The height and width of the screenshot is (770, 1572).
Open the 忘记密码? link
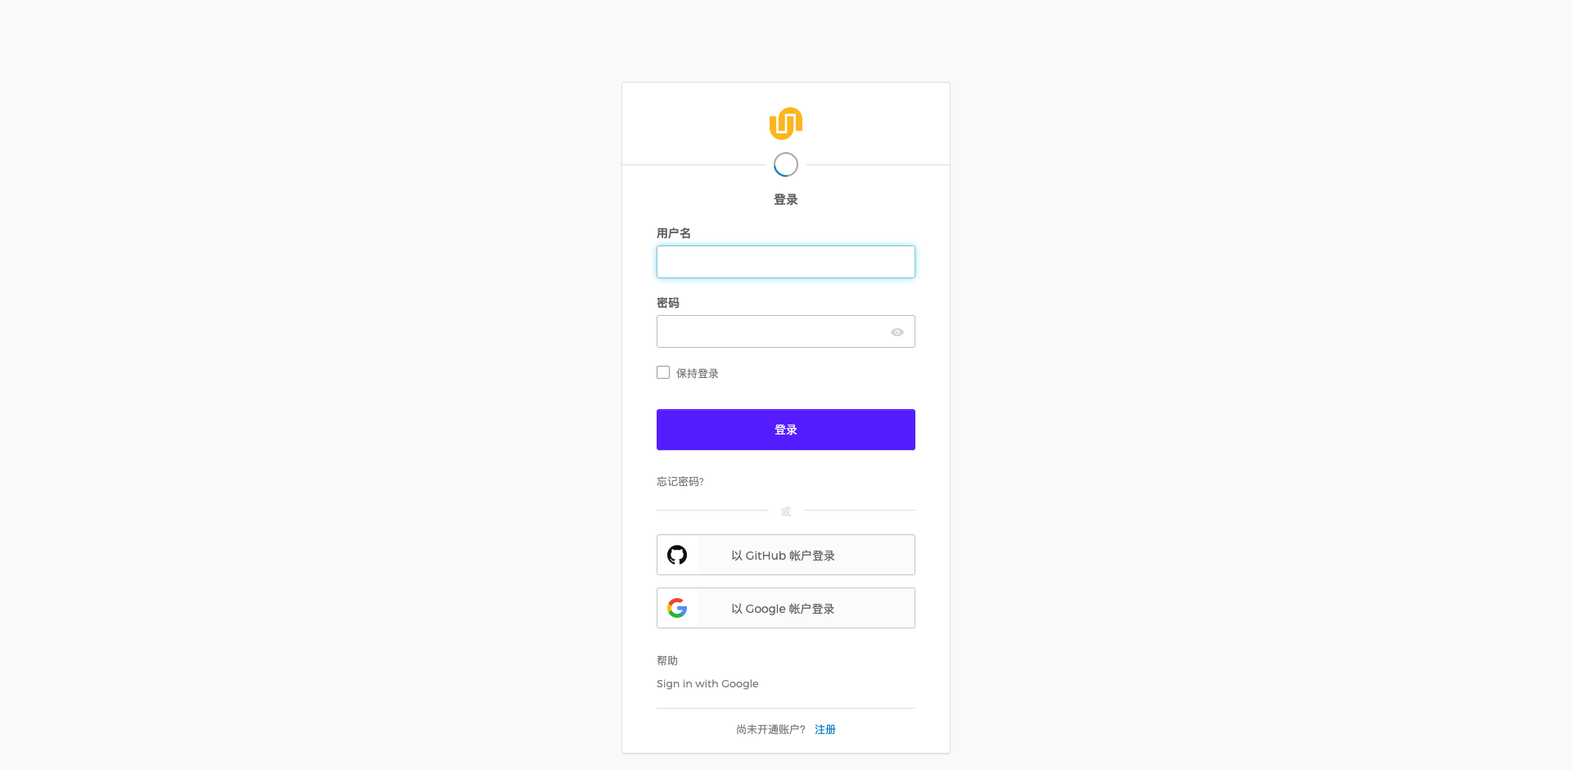(680, 481)
